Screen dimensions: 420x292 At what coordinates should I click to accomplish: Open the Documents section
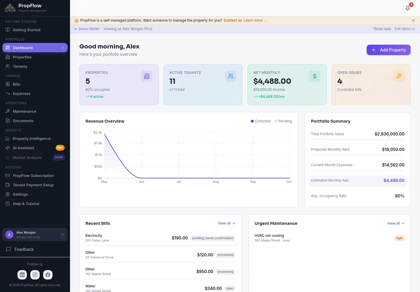[35, 121]
